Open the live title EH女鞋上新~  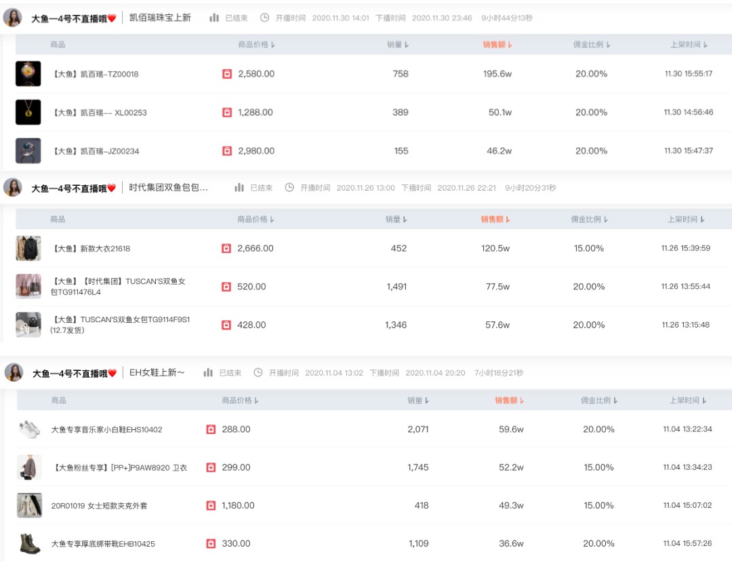point(157,372)
